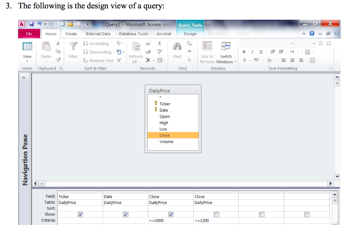The height and width of the screenshot is (225, 353).
Task: Apply Underline formatting
Action: pos(261,52)
